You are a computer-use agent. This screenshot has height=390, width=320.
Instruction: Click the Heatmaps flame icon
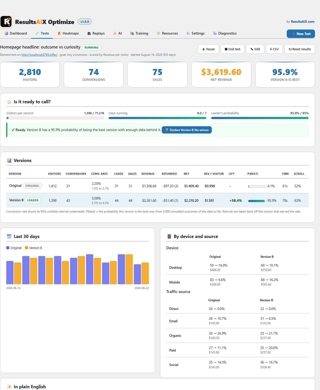[59, 33]
